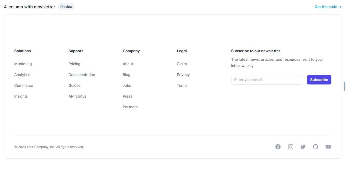This screenshot has height=171, width=352.
Task: Visit the Documentation link
Action: 82,75
